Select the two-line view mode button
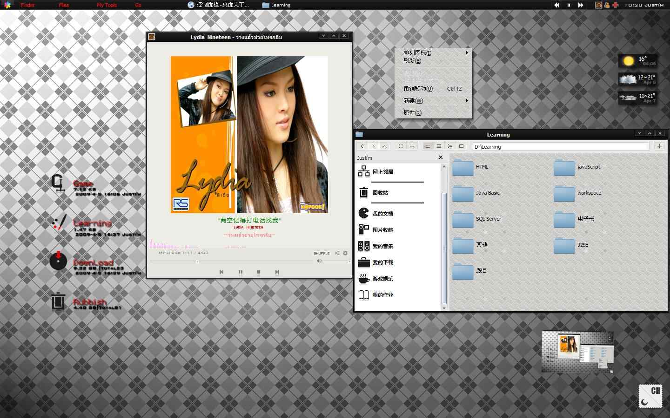 (x=428, y=146)
